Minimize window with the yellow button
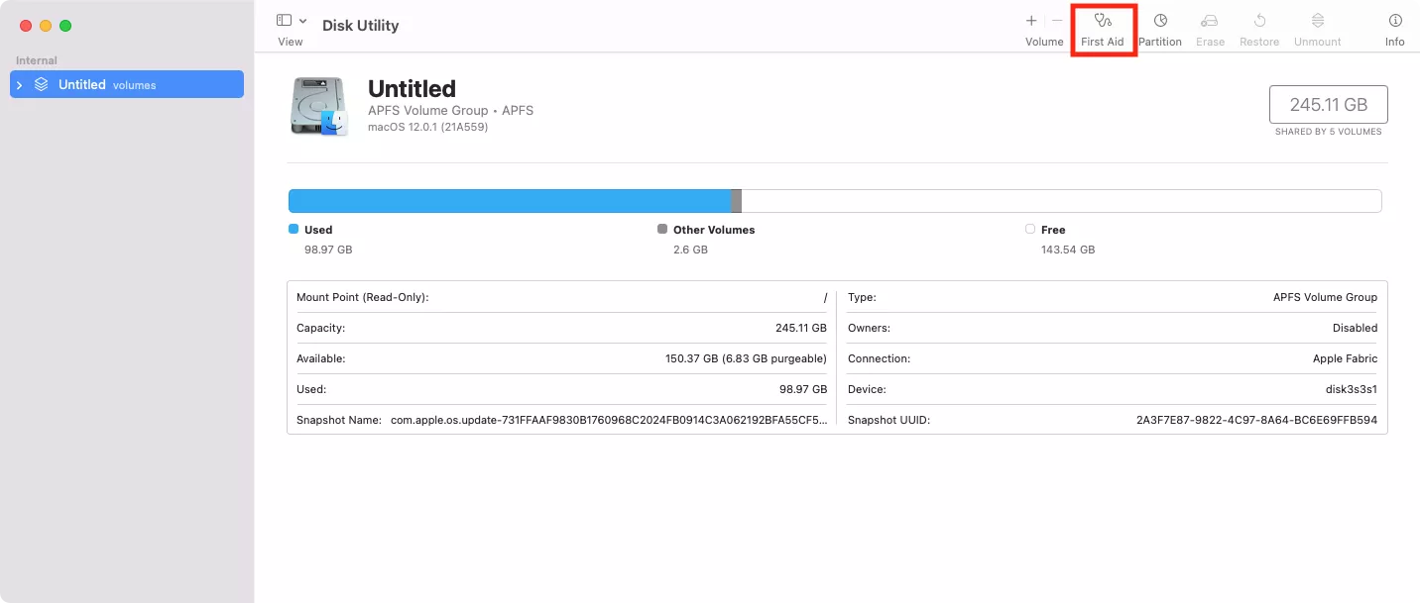Viewport: 1420px width, 603px height. (46, 26)
